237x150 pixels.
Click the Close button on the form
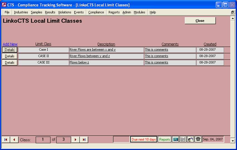tap(200, 21)
